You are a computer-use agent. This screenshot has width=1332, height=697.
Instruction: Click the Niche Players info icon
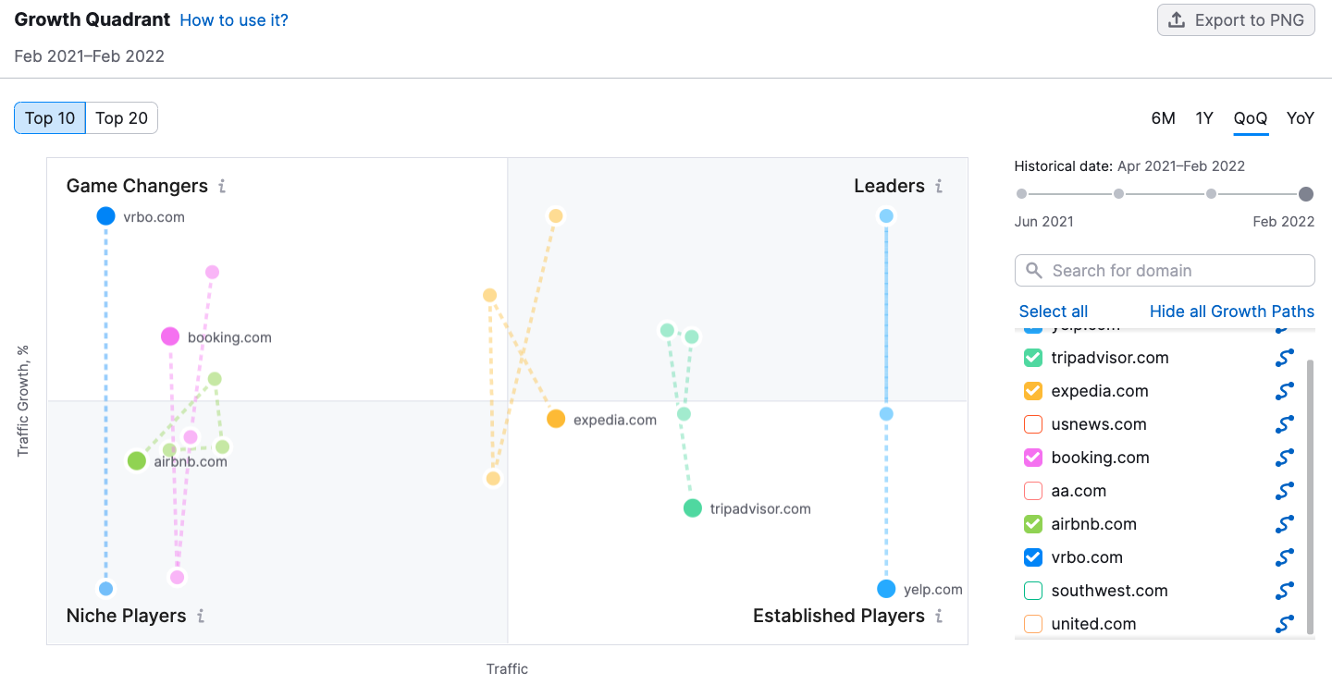coord(201,617)
